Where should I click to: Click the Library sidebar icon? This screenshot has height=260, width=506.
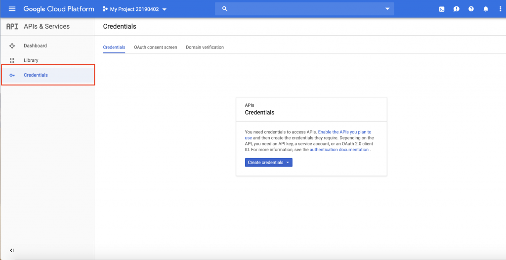coord(12,60)
